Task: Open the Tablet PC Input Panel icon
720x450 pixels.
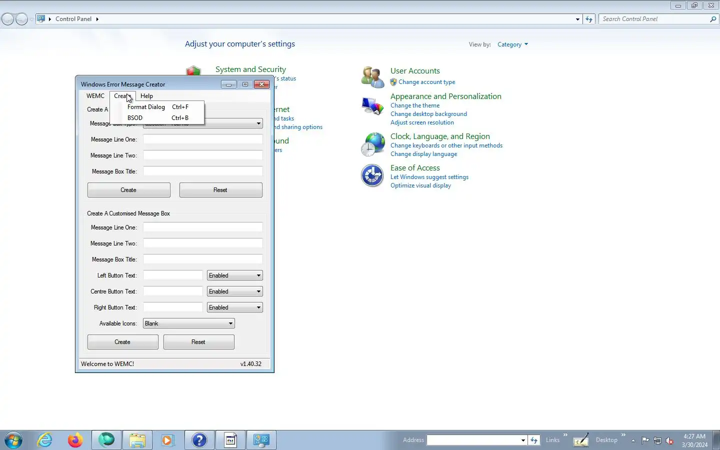Action: point(580,440)
